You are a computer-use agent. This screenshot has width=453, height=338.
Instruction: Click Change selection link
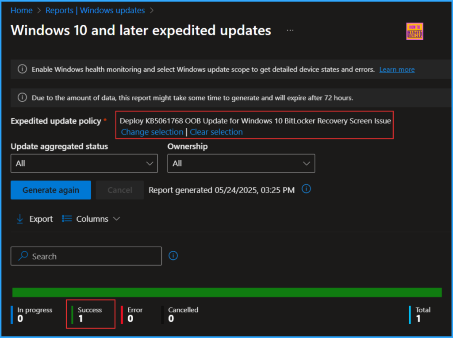pos(152,132)
